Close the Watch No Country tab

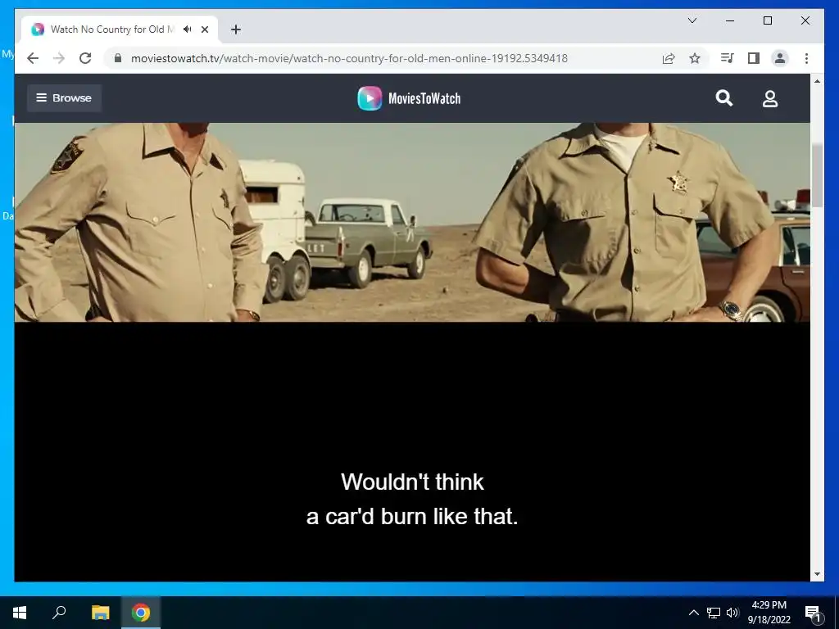[204, 29]
